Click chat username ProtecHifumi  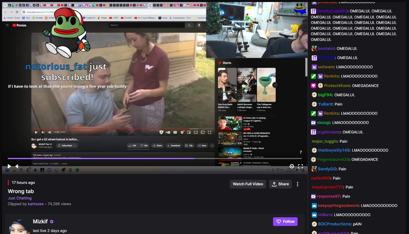[x=337, y=86]
